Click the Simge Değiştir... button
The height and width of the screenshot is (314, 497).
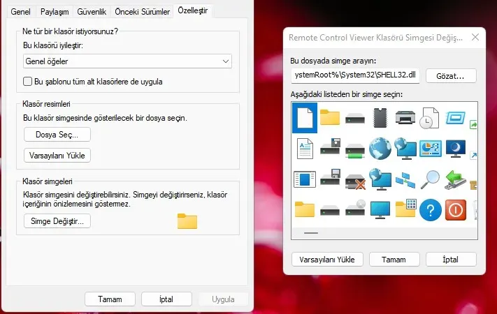[x=57, y=221]
